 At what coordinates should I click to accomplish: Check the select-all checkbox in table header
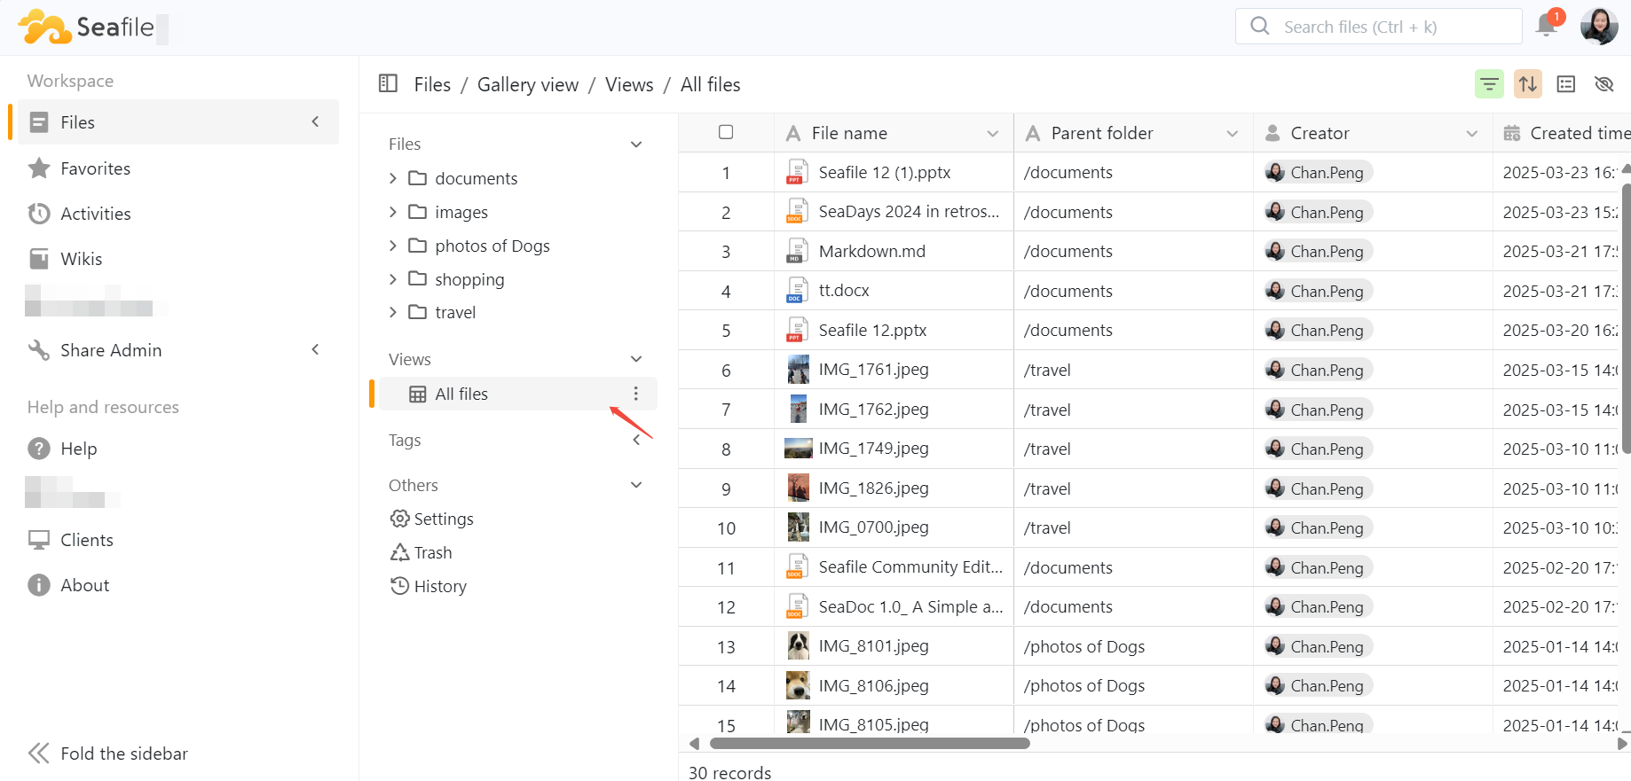(726, 132)
